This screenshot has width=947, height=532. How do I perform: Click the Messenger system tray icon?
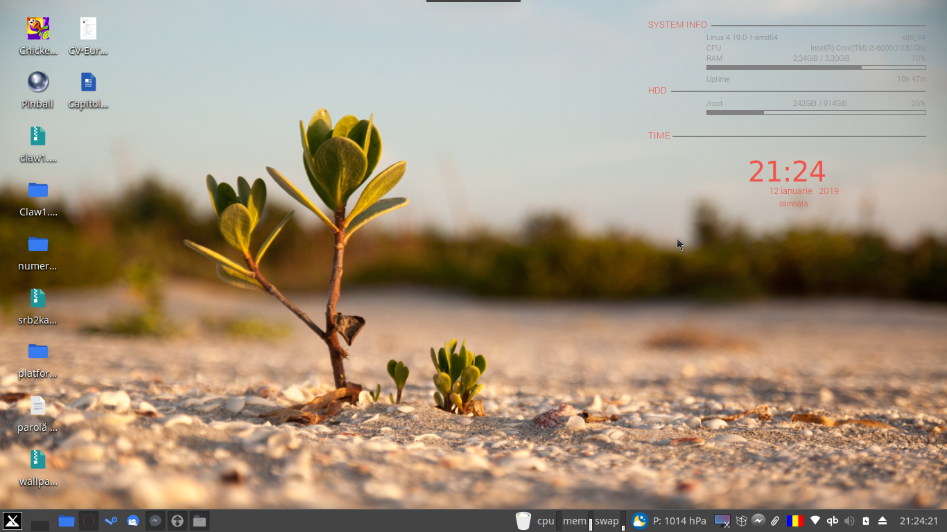click(758, 520)
